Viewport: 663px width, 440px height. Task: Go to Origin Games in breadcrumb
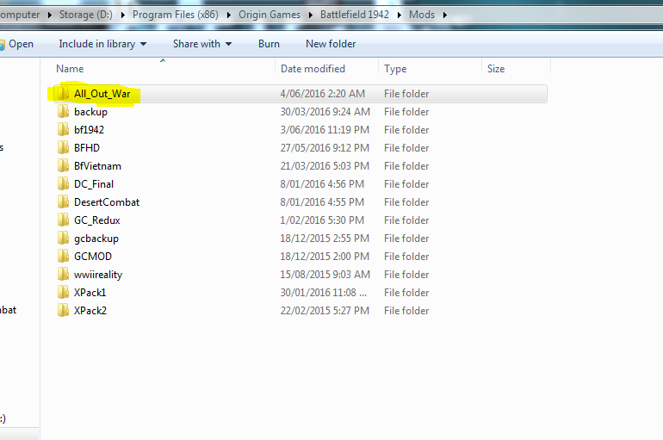coord(270,15)
